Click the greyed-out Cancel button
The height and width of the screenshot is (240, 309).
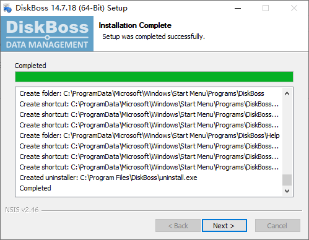tap(277, 226)
